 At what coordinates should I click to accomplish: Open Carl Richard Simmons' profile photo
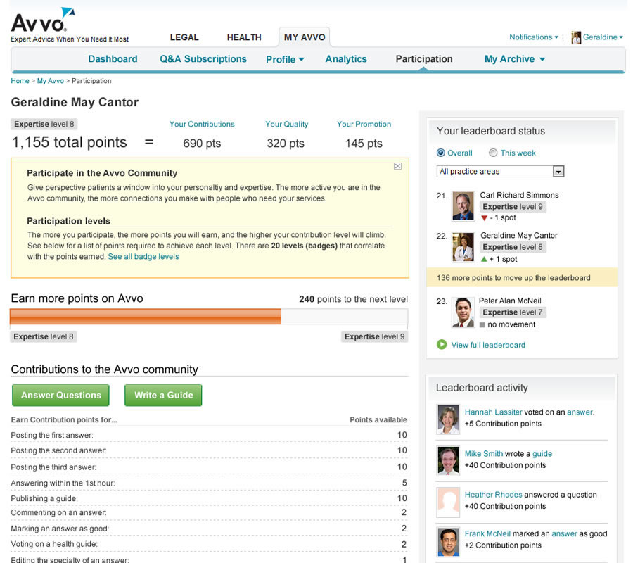(463, 206)
